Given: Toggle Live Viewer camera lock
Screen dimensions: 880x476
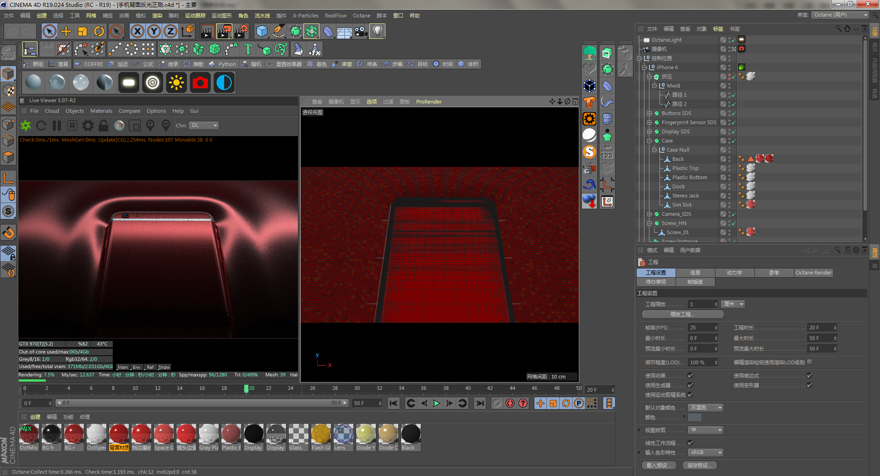Looking at the screenshot, I should tap(104, 126).
